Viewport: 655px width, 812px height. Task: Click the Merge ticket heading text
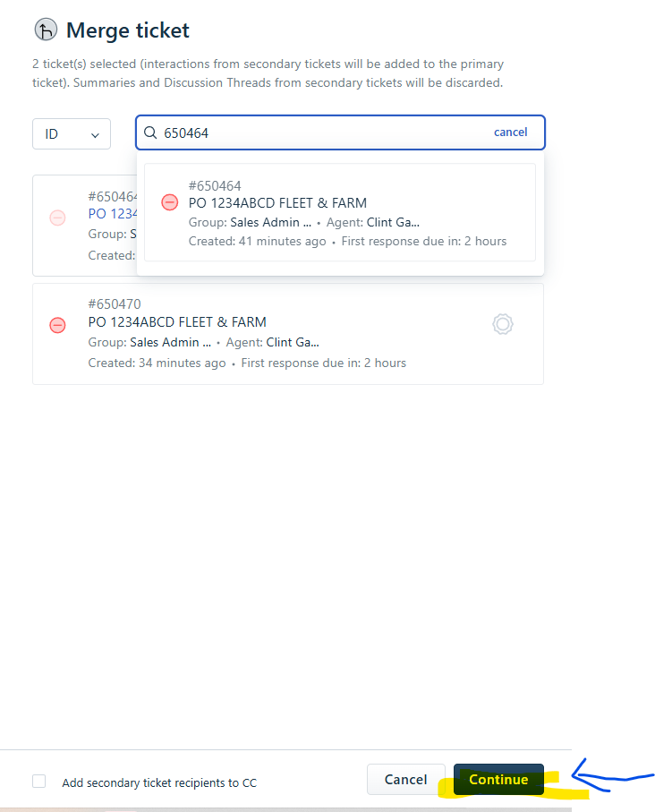[128, 30]
